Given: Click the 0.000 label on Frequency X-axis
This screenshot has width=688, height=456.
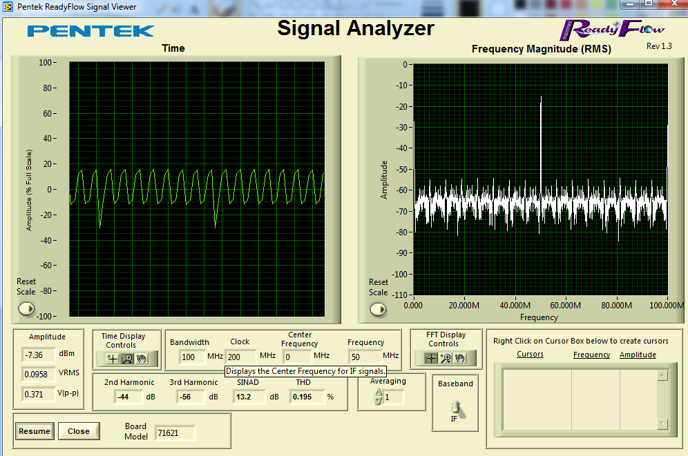Looking at the screenshot, I should coord(413,306).
